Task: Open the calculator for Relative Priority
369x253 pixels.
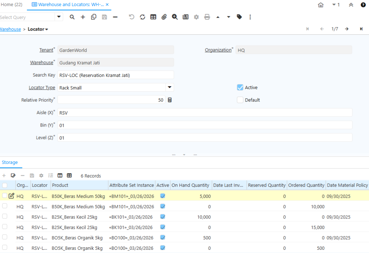Action: click(170, 100)
